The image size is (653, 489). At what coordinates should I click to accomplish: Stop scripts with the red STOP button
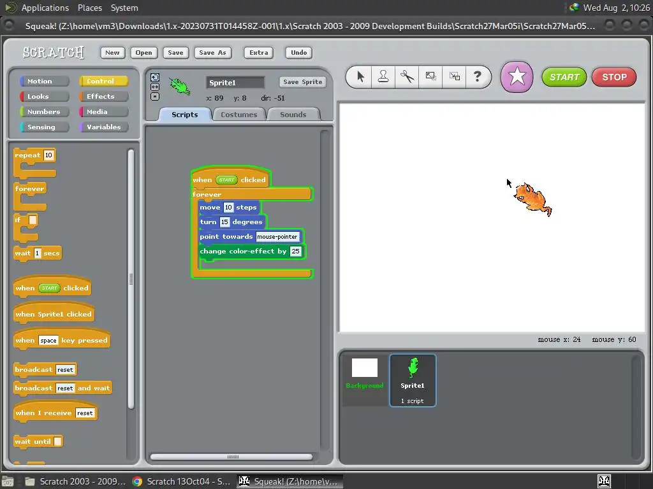point(614,77)
